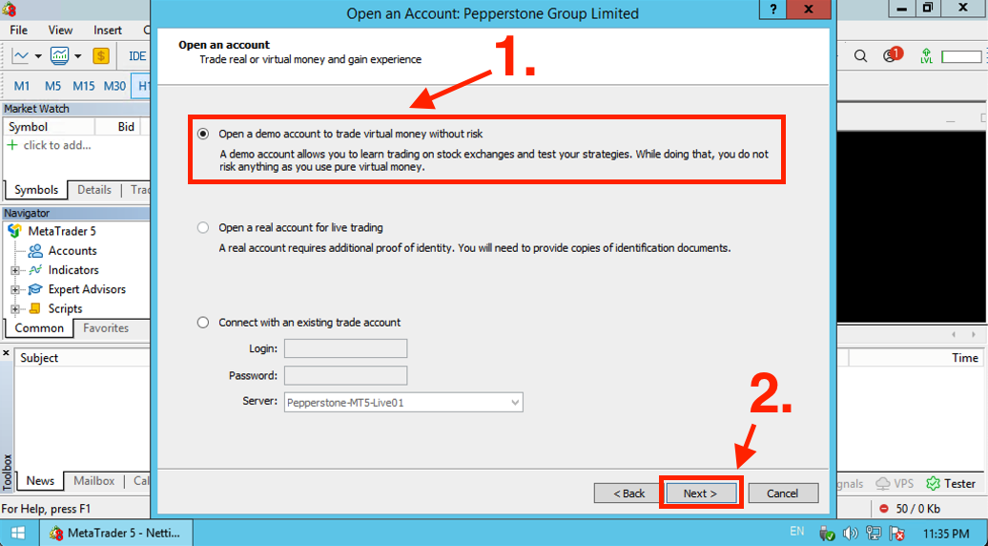The height and width of the screenshot is (546, 988).
Task: Switch to the Favorites tab in Navigator
Action: point(106,327)
